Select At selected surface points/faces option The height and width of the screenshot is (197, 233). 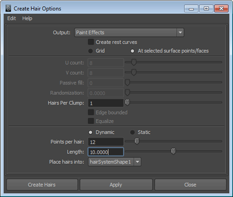pyautogui.click(x=133, y=51)
